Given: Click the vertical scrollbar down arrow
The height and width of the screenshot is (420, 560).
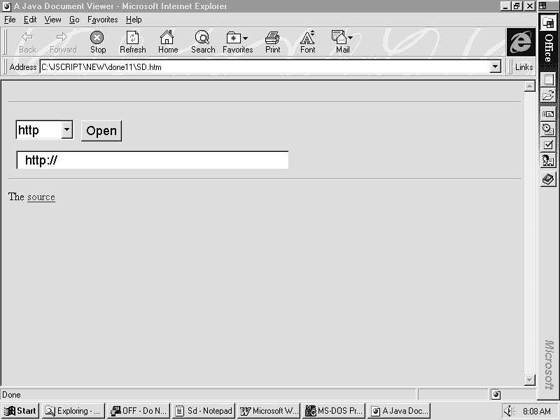Looking at the screenshot, I should [529, 379].
